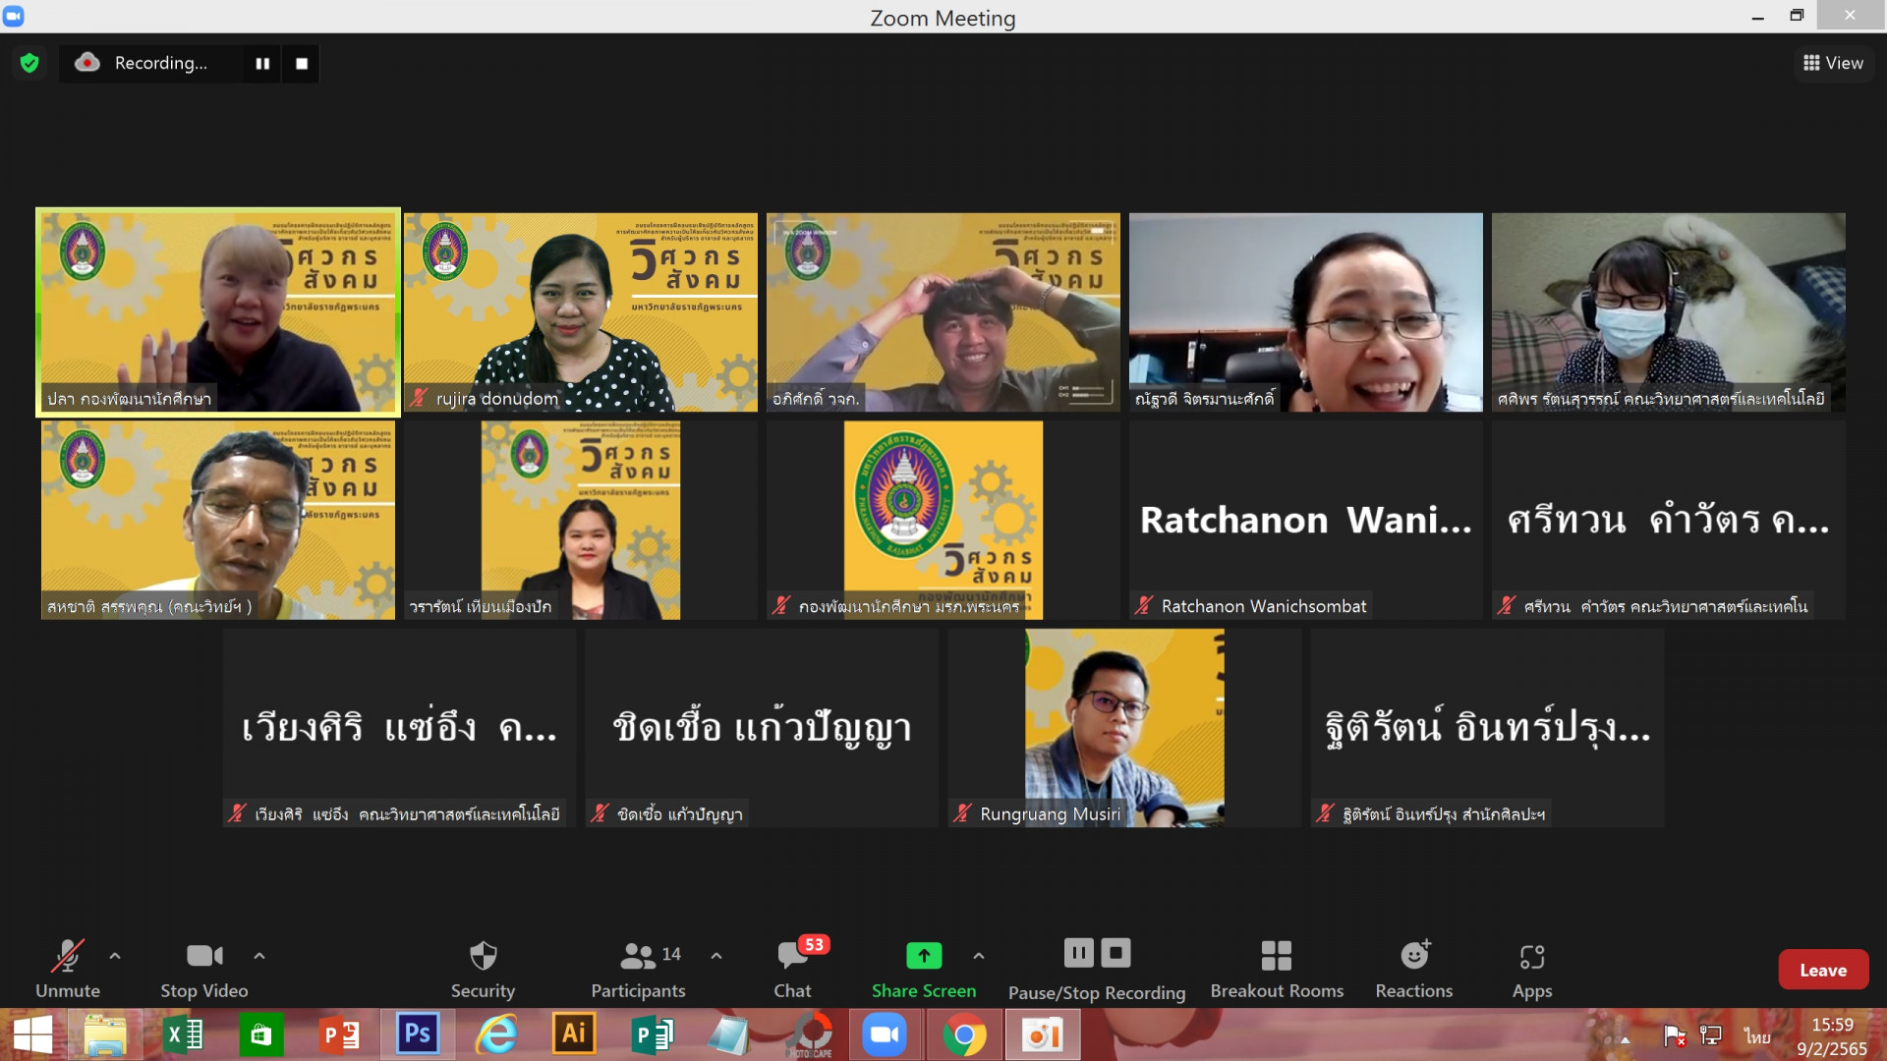Click muted mic icon on Rungruang Musiri

[x=963, y=813]
